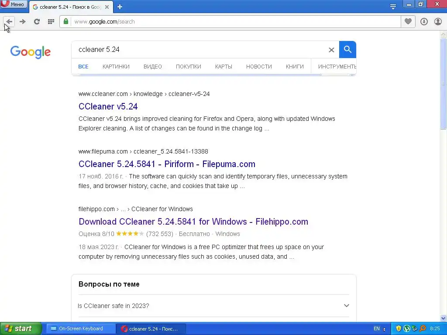Click the taskbar clock showing 8:25

435,329
